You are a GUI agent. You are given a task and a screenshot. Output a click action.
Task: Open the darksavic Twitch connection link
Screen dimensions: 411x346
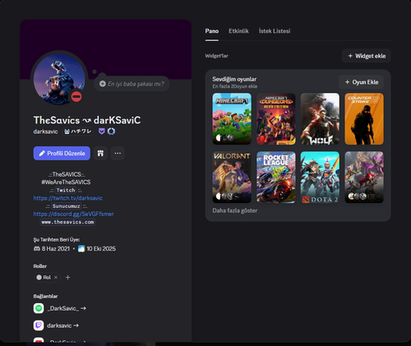[63, 325]
